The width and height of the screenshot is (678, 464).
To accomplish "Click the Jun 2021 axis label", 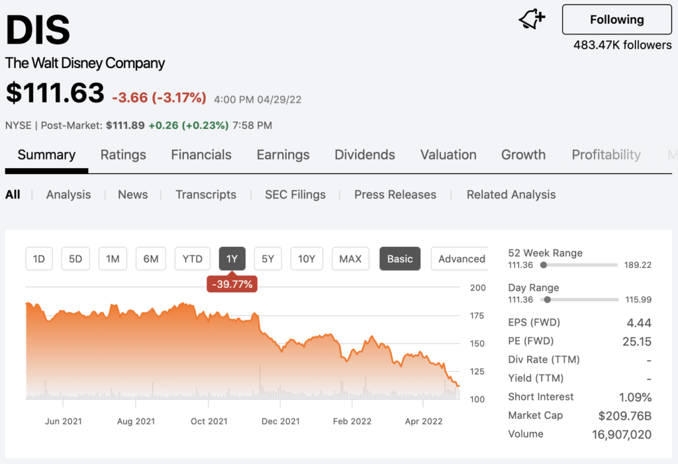I will 63,421.
